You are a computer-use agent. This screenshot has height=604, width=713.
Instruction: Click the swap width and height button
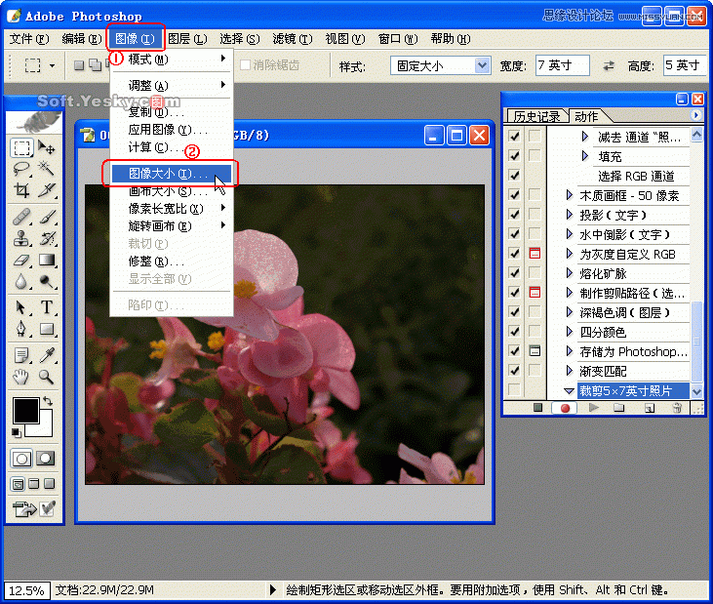pyautogui.click(x=609, y=66)
